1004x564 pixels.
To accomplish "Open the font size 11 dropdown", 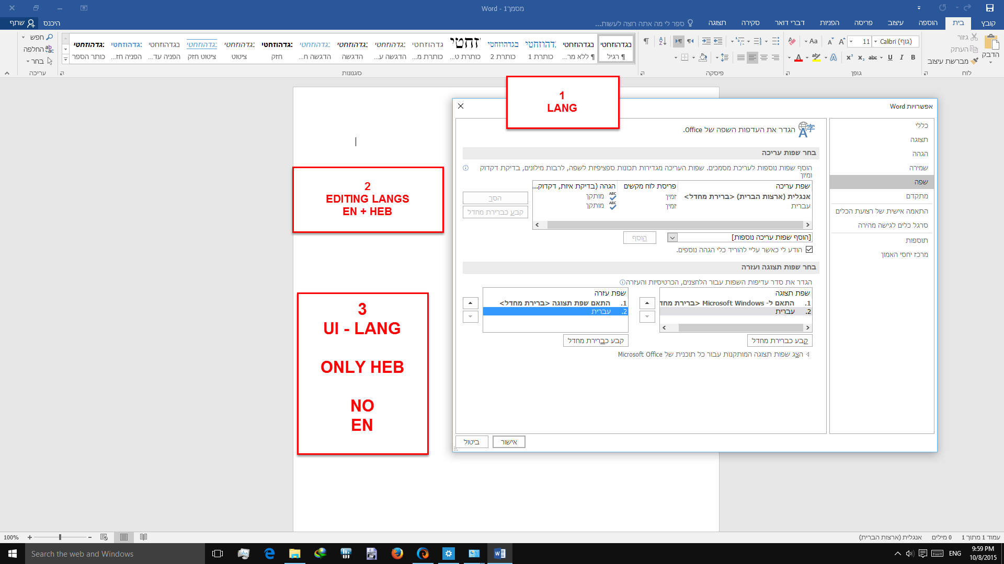I will [851, 41].
